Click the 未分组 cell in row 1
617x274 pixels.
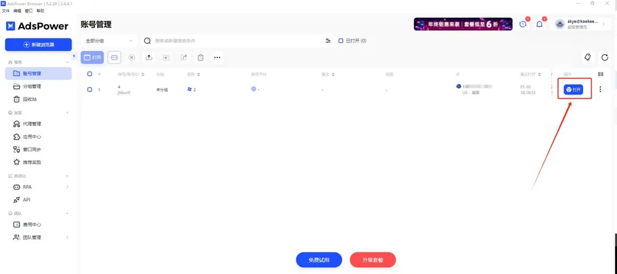[x=162, y=89]
